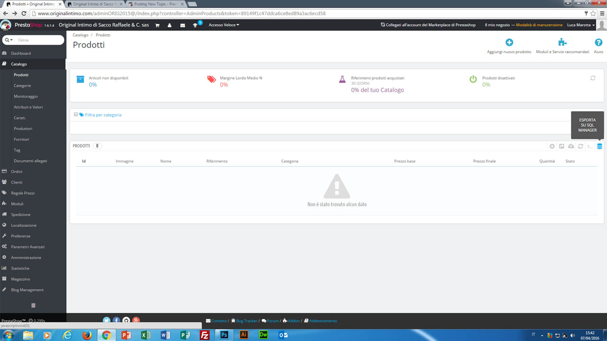The height and width of the screenshot is (341, 607).
Task: Click Collegati all'account del Marketplace link
Action: point(428,25)
